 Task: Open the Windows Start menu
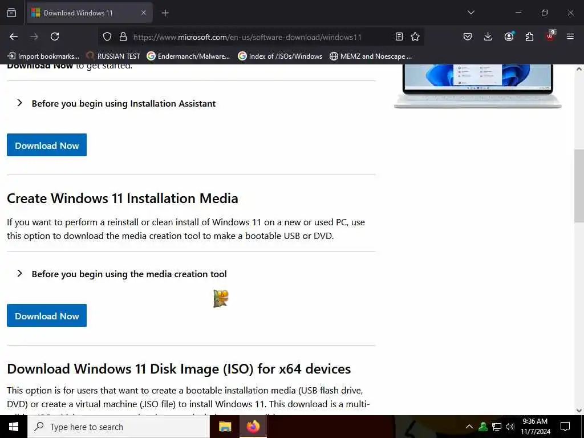coord(14,427)
